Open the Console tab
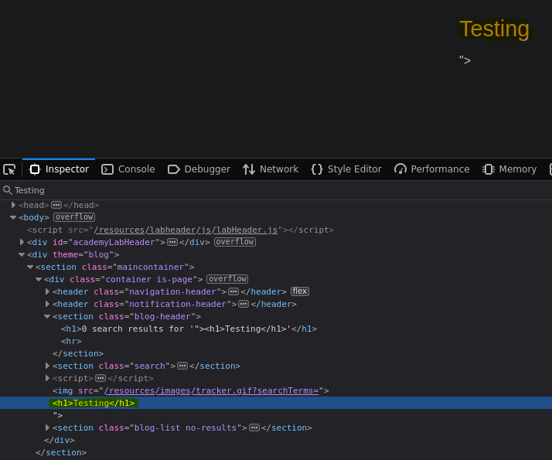The image size is (552, 460). [x=128, y=169]
